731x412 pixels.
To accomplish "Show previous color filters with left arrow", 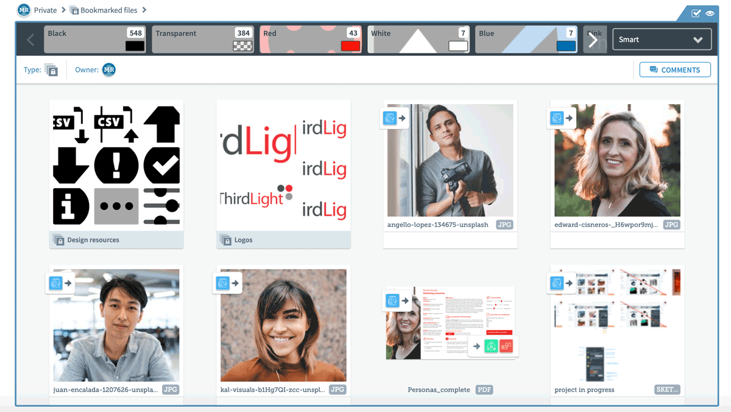I will pos(30,40).
